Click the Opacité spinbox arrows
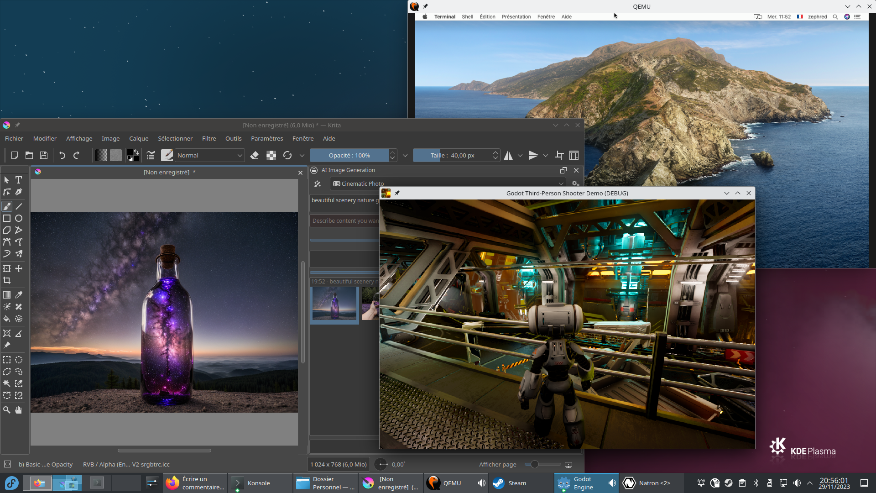The height and width of the screenshot is (493, 876). pos(392,155)
